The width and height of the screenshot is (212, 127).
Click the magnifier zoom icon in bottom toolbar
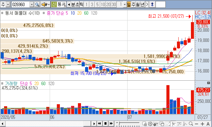[x=191, y=124]
